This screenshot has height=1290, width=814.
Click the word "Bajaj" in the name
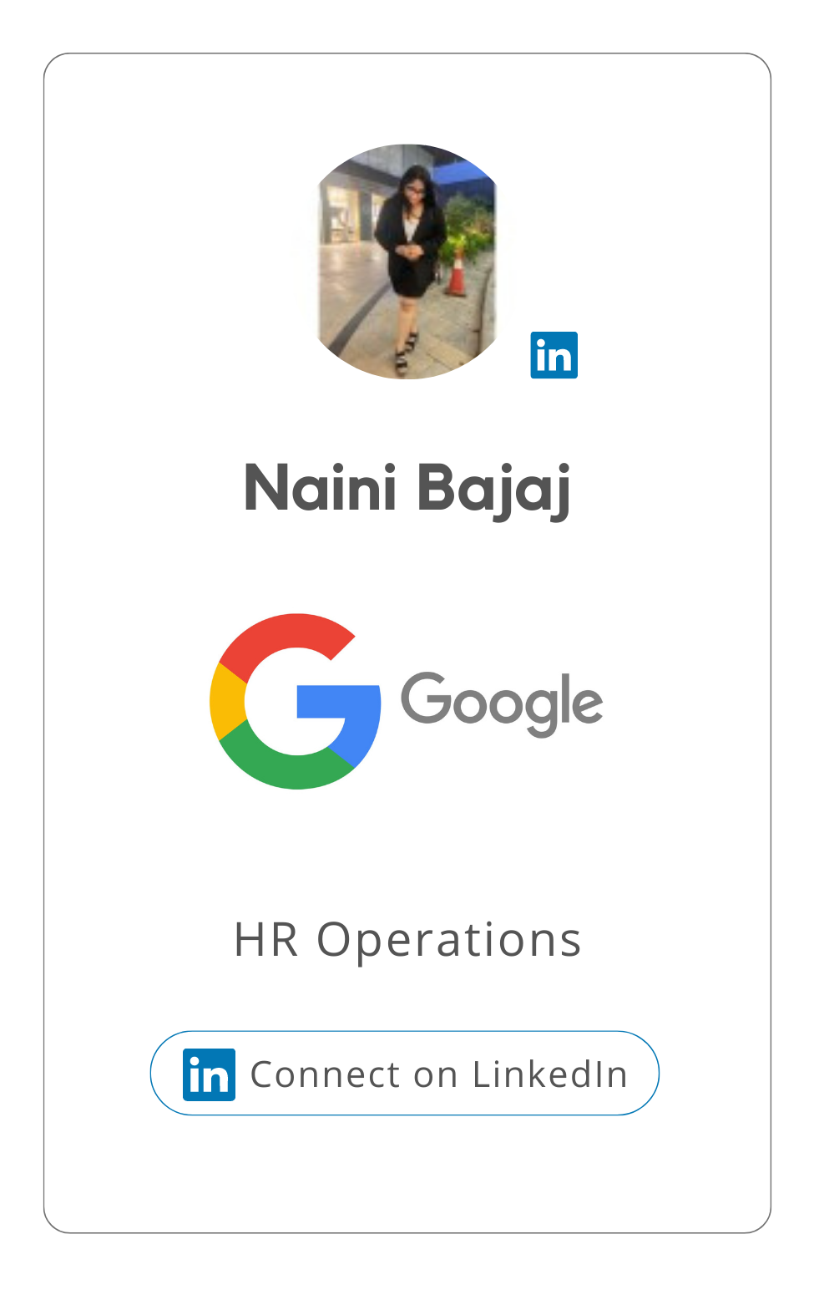tap(494, 490)
